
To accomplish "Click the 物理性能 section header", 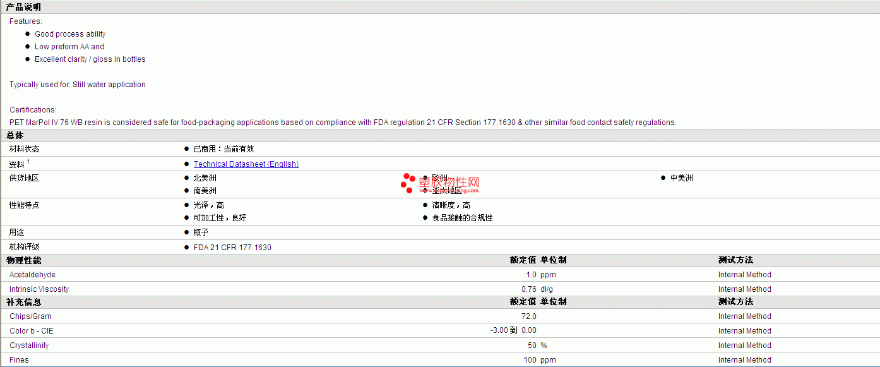I will click(24, 260).
